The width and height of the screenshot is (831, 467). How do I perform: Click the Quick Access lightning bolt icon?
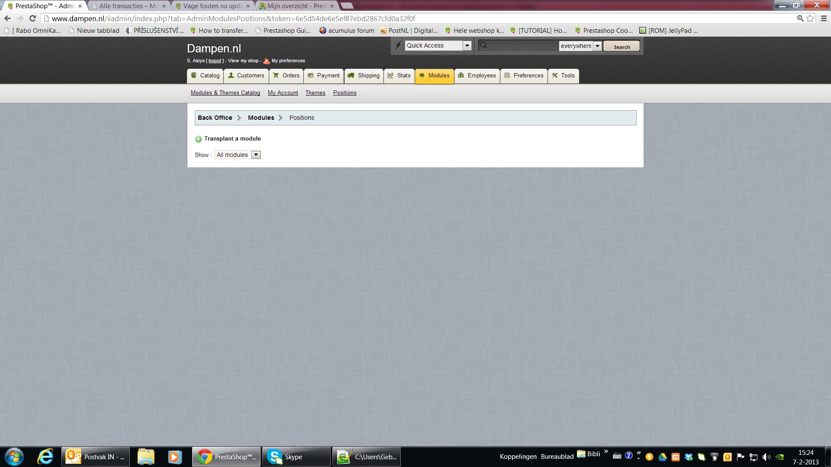[x=398, y=45]
